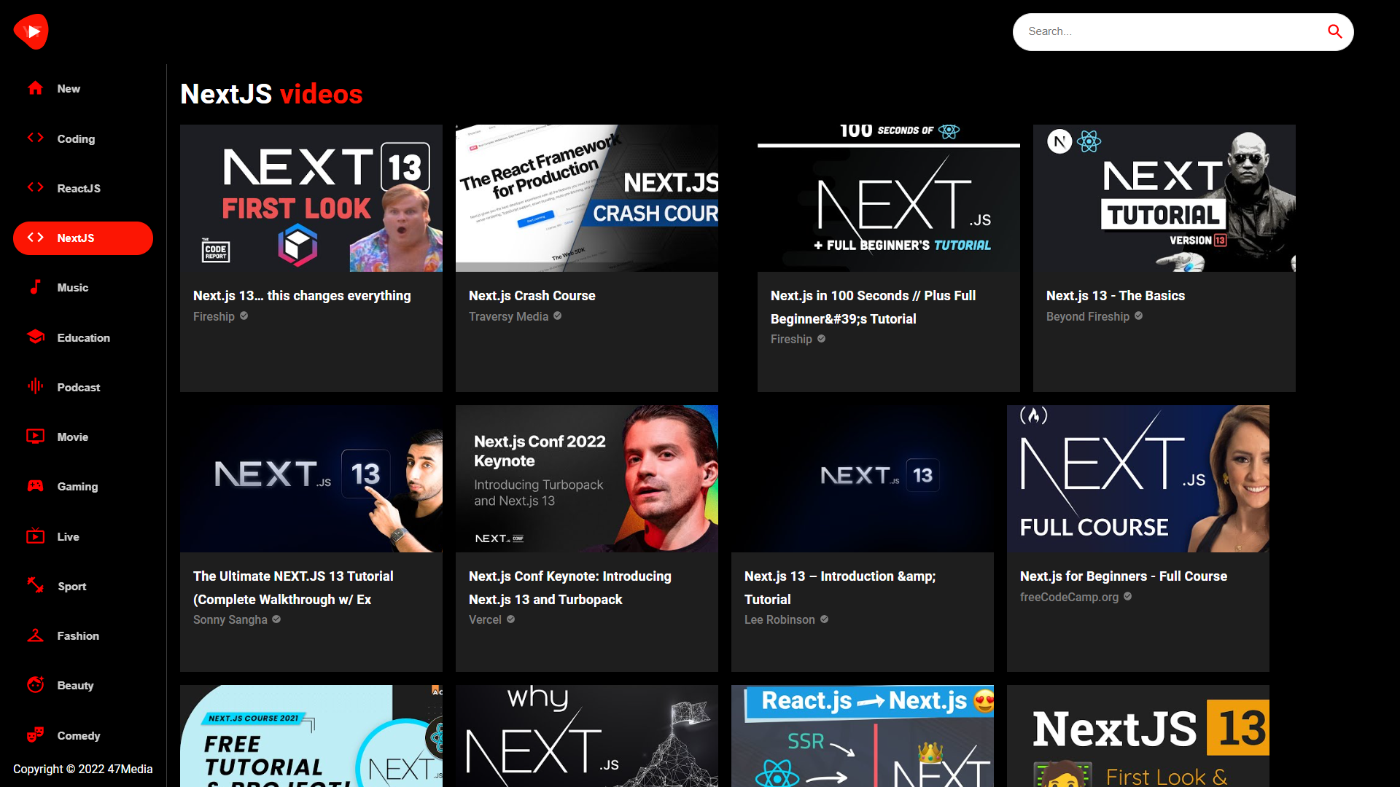Click verified badge next to freeCodeCamp.org
1400x787 pixels.
tap(1127, 596)
